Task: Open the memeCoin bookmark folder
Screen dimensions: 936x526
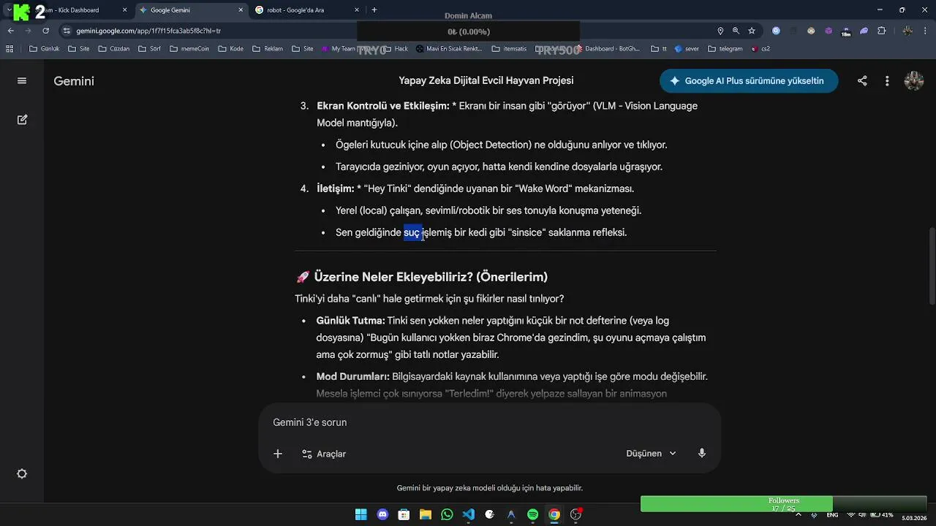Action: click(x=189, y=49)
